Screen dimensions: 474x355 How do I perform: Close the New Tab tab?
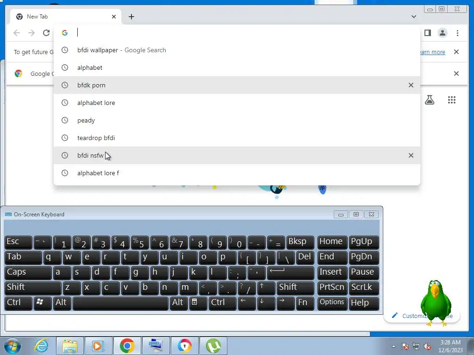[114, 17]
